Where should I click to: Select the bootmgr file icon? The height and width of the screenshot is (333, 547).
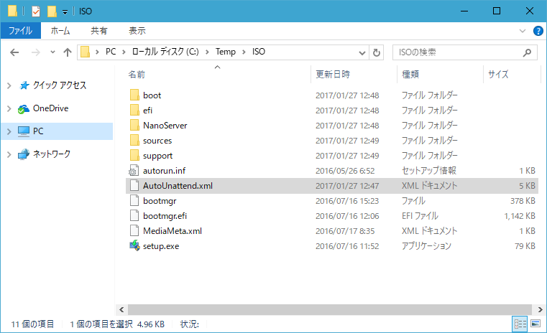point(134,201)
